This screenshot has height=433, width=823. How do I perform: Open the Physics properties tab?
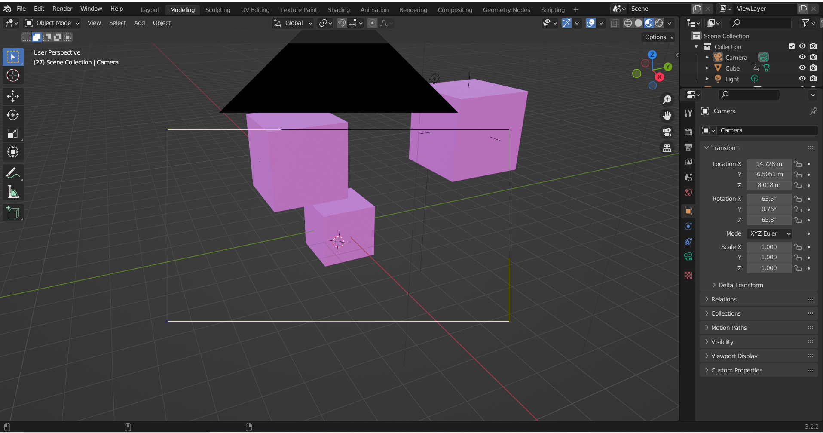[x=688, y=226]
